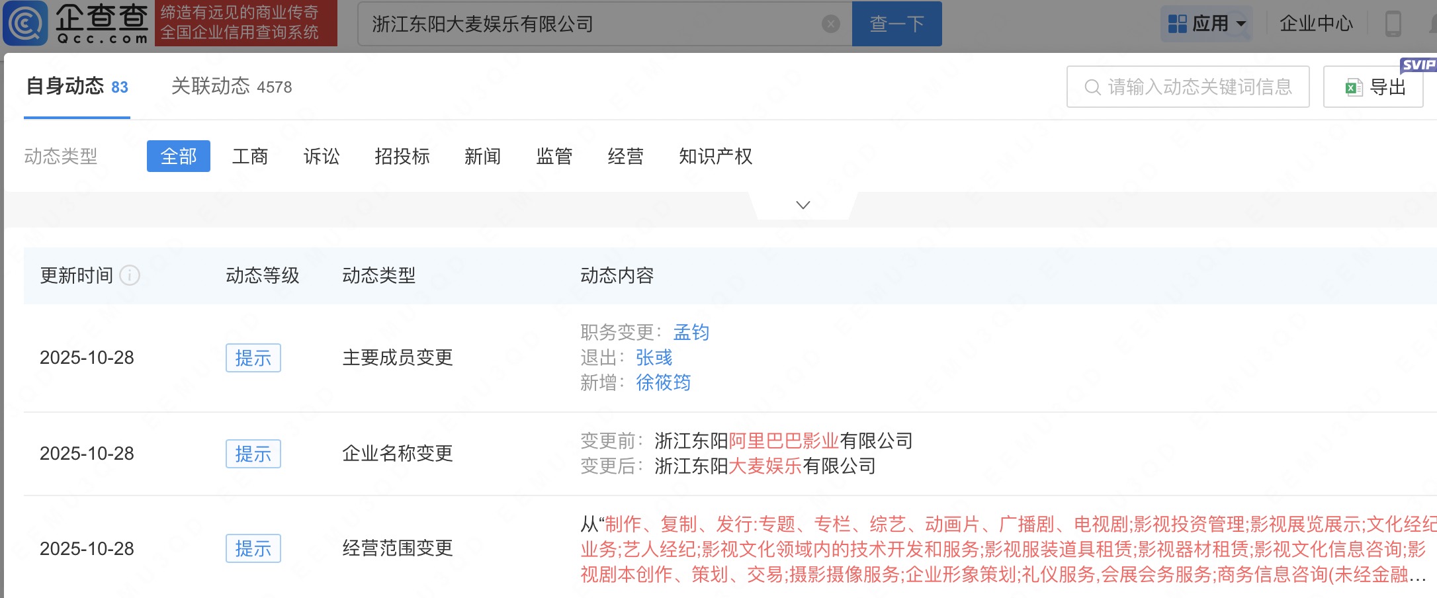Screen dimensions: 1437x598
Task: Expand the filter panel chevron
Action: pos(803,205)
